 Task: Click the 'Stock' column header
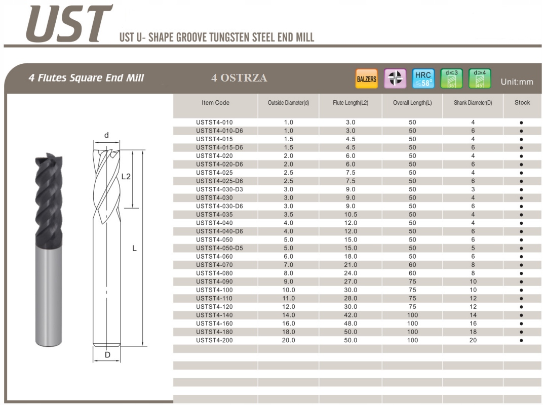522,103
